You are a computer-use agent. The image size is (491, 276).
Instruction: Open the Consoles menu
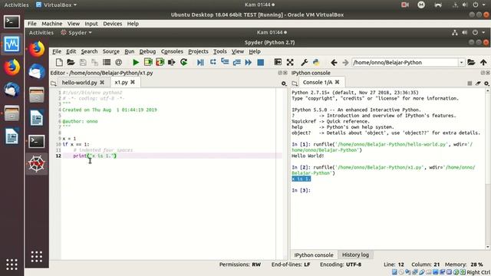click(172, 51)
